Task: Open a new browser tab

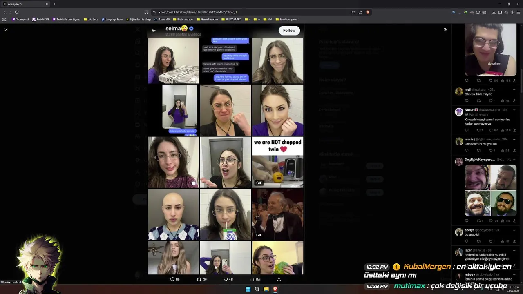Action: click(x=54, y=4)
